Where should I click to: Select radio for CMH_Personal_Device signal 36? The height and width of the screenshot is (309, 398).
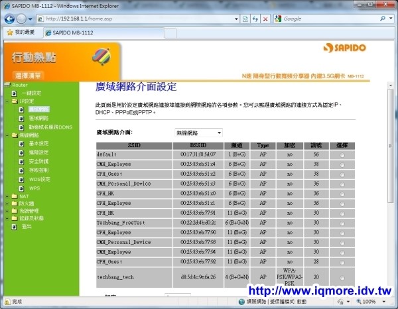click(342, 184)
